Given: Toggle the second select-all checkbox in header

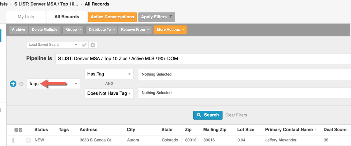Looking at the screenshot, I should coord(20,130).
